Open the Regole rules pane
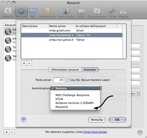The image size is (147, 138). 123,13
